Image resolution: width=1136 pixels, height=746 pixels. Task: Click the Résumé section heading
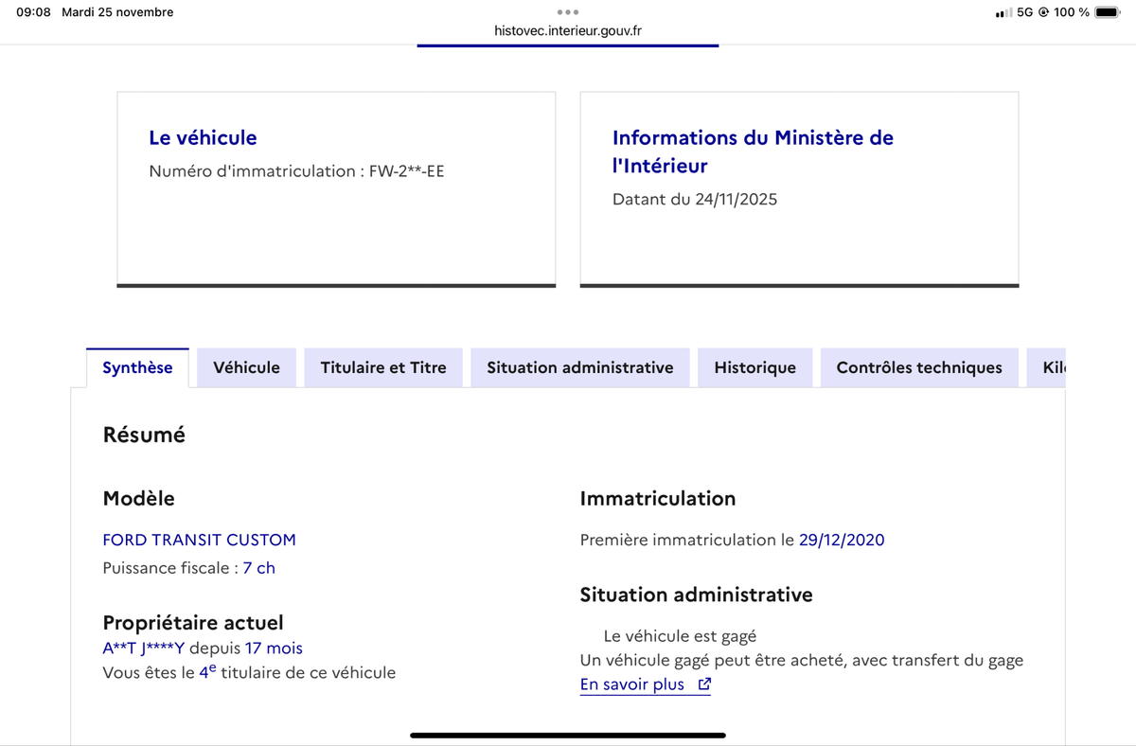click(144, 435)
